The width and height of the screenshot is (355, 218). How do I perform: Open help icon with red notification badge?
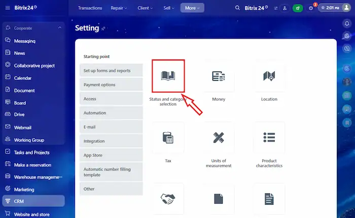click(311, 8)
